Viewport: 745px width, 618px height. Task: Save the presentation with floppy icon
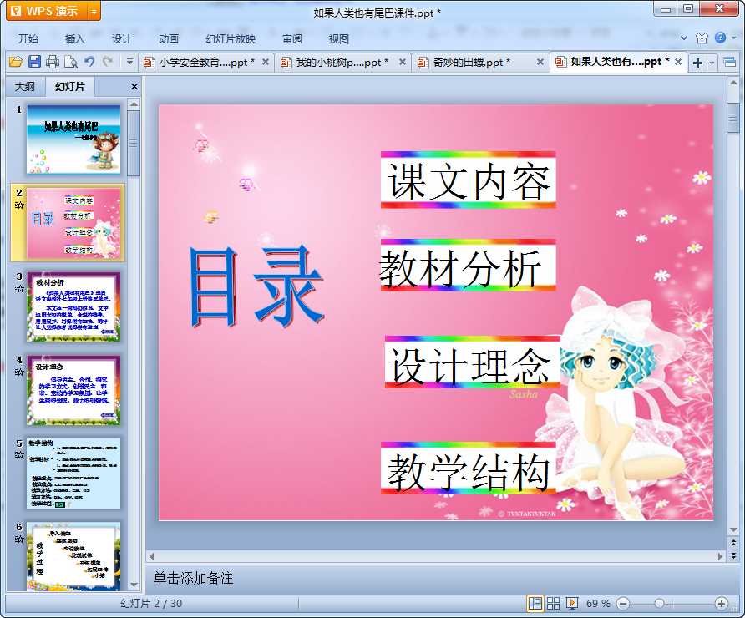pos(34,62)
